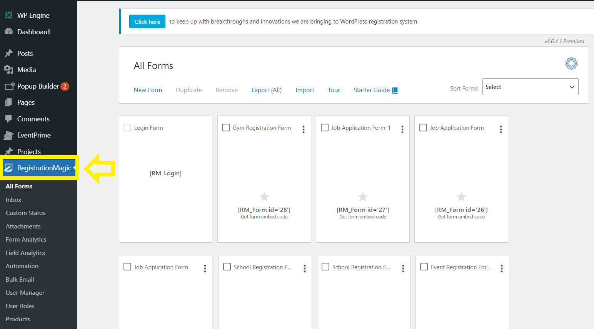Click the Projects pin icon
This screenshot has height=329, width=594.
coord(9,151)
